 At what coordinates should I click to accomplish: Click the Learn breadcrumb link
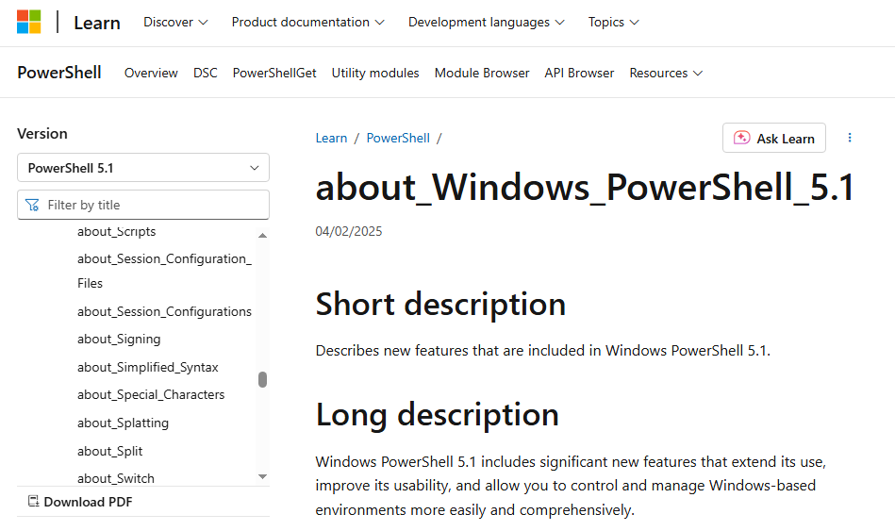click(331, 139)
